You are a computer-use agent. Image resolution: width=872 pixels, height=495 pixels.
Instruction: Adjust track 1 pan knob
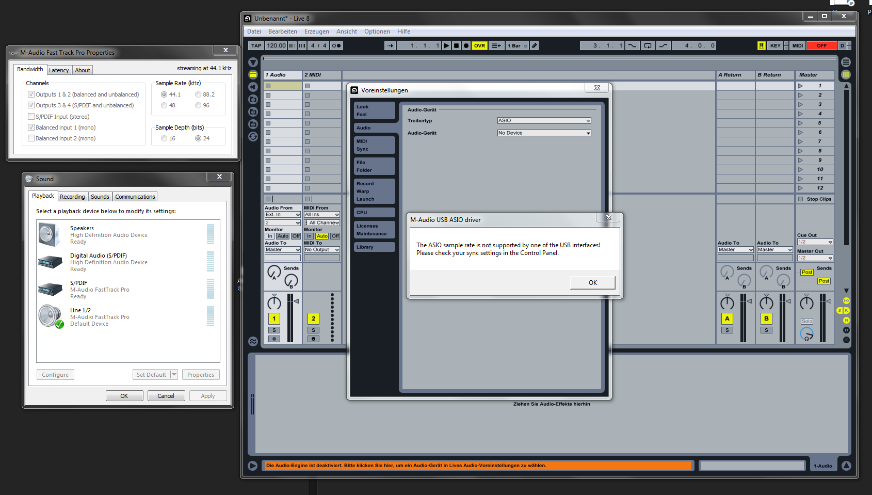274,302
